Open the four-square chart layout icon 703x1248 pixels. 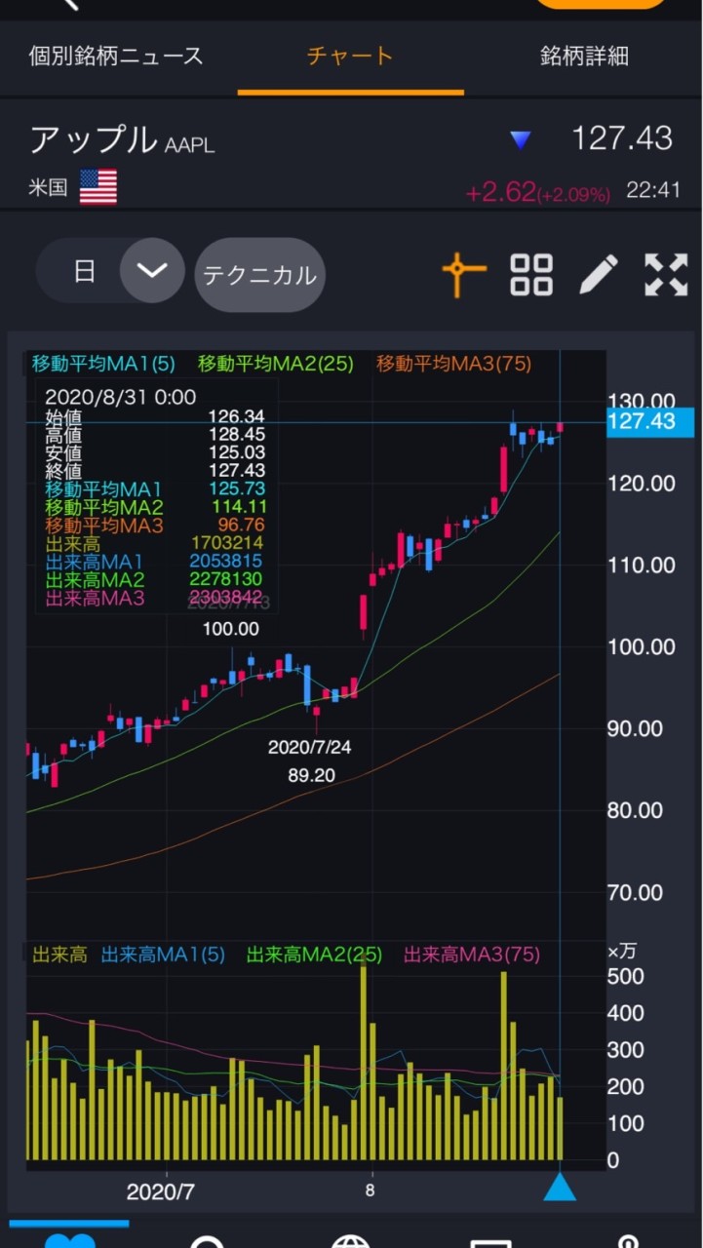[x=531, y=275]
